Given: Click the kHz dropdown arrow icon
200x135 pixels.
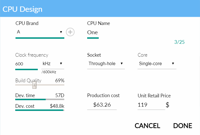Looking at the screenshot, I should 61,63.
